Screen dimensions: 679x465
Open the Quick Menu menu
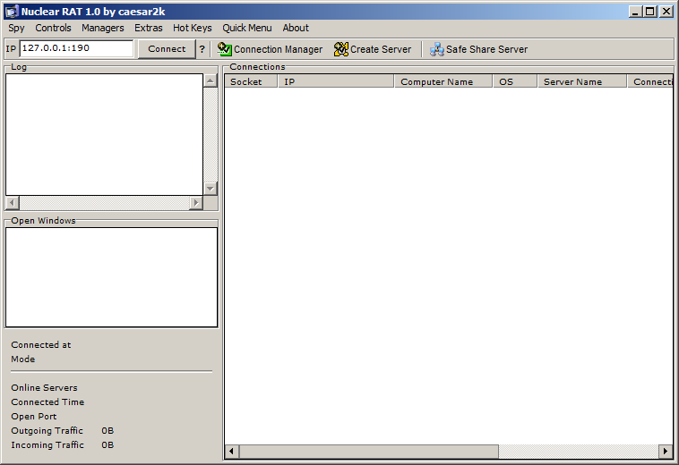(x=247, y=28)
